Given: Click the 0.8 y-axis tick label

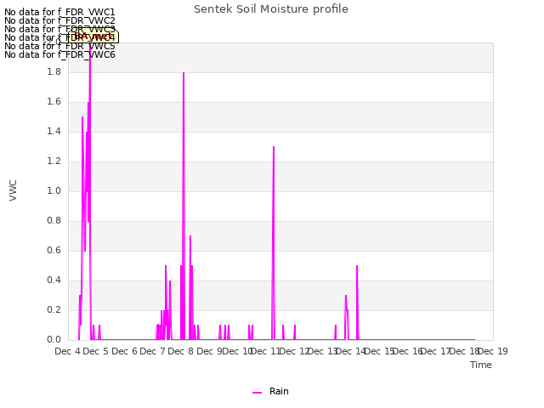Looking at the screenshot, I should point(54,221).
